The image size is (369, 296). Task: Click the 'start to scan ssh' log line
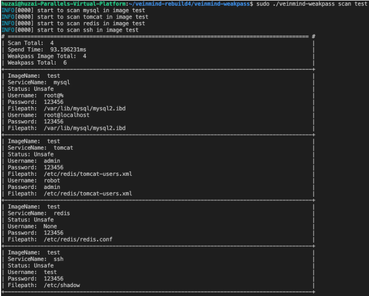70,30
